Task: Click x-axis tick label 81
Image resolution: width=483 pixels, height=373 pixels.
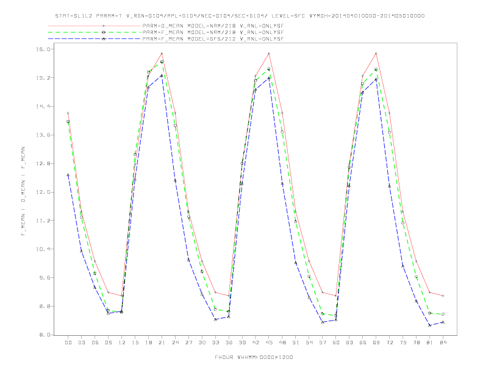Action: click(430, 343)
